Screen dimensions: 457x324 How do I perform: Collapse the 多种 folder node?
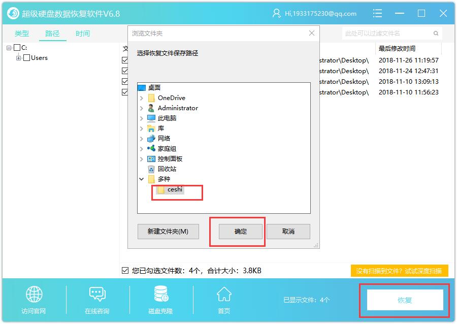(142, 179)
